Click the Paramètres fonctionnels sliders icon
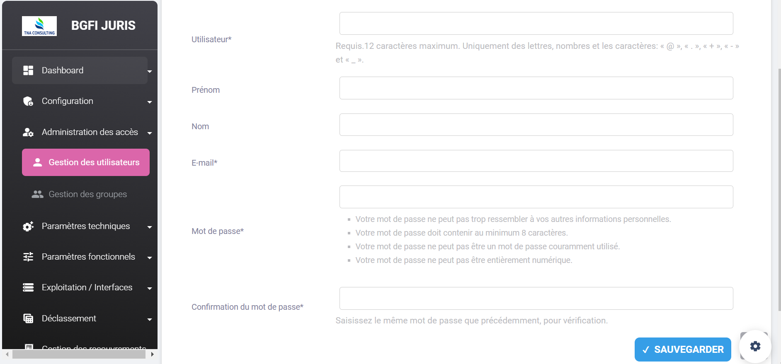The height and width of the screenshot is (364, 781). click(x=28, y=257)
